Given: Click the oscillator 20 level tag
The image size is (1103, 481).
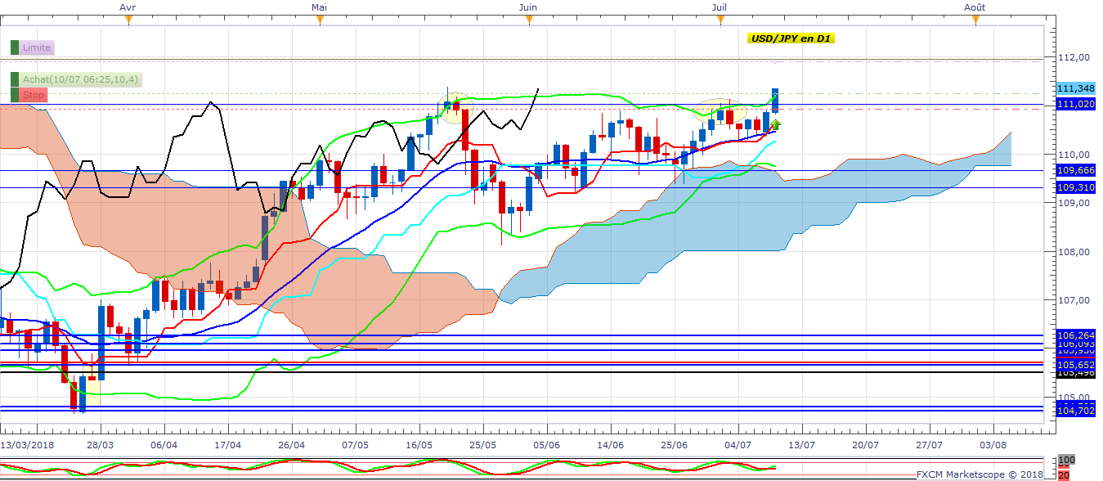Looking at the screenshot, I should 1063,475.
